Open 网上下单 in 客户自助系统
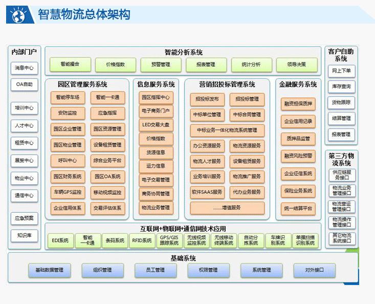375x304 pixels. tap(341, 71)
